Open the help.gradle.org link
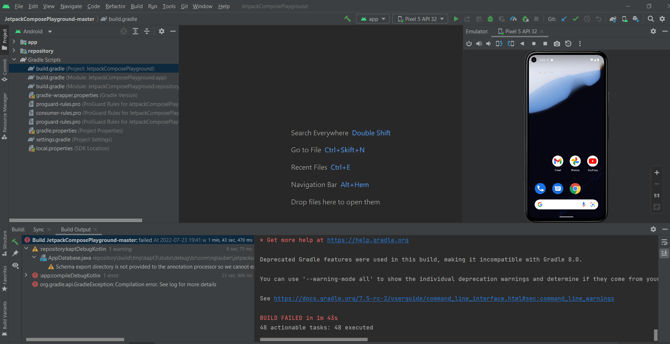 pyautogui.click(x=367, y=240)
